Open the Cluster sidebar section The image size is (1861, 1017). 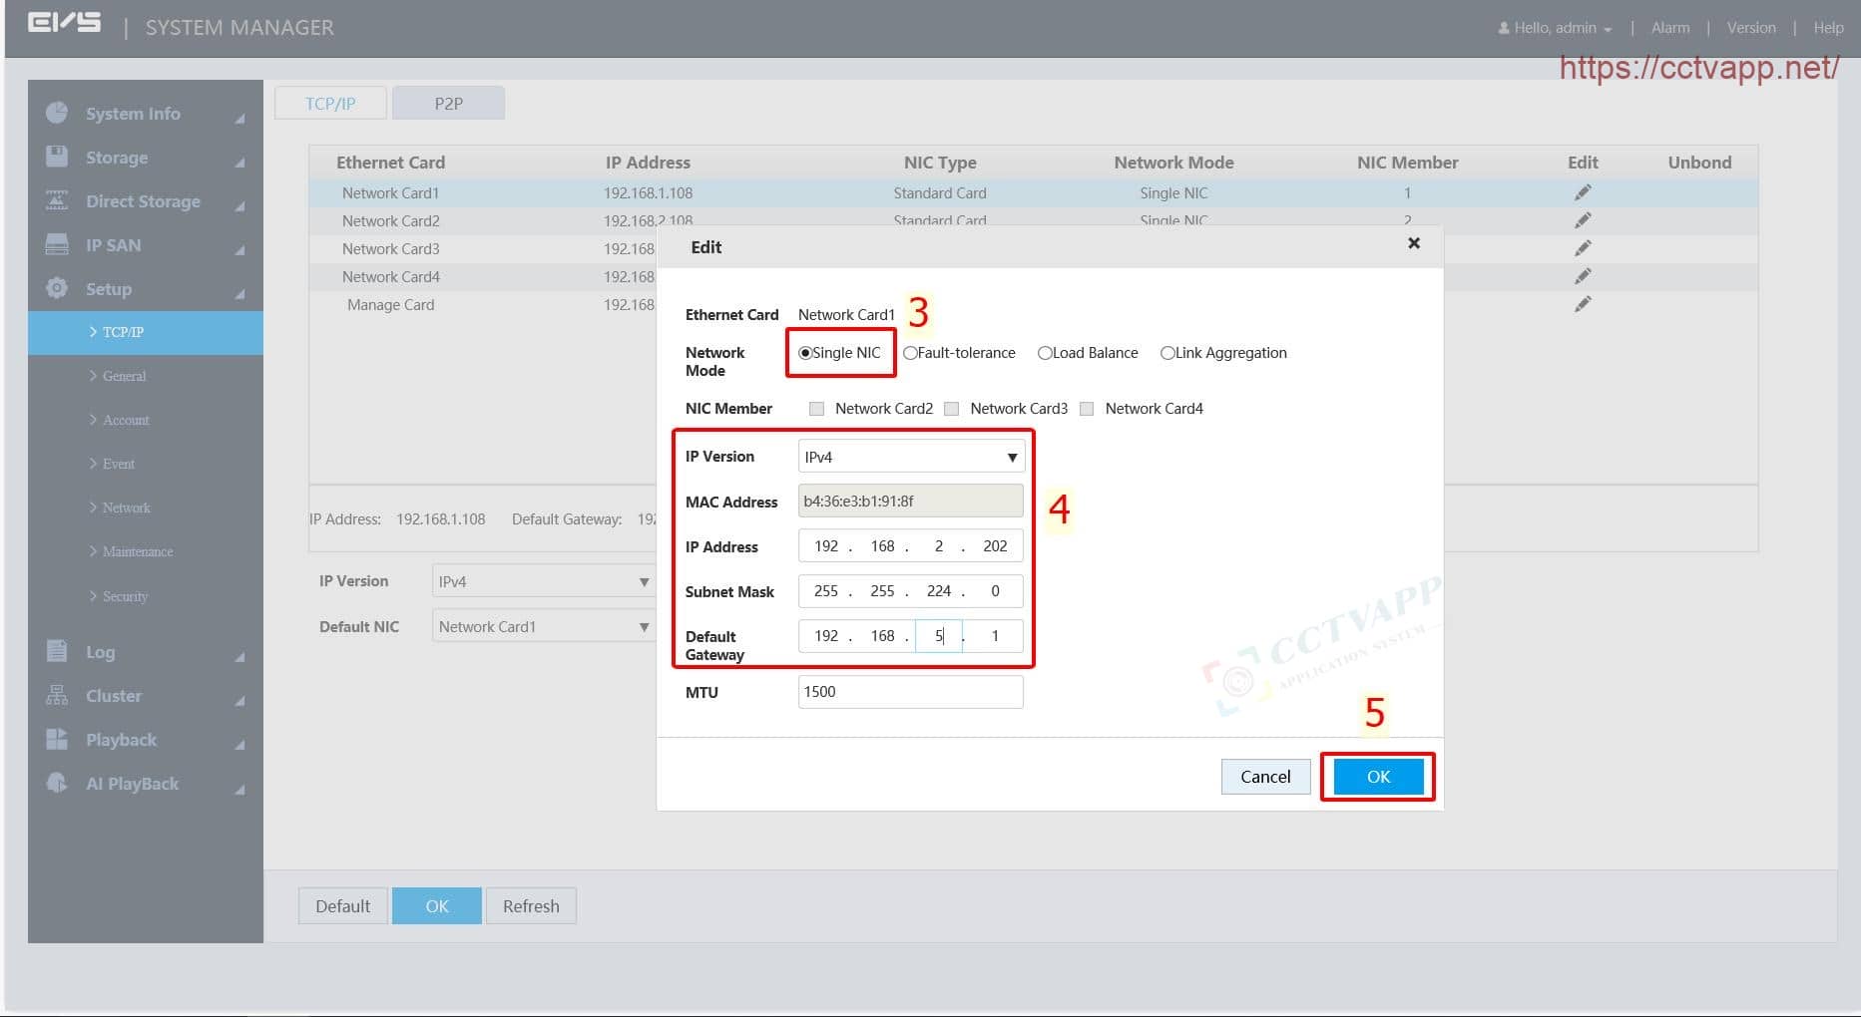(113, 696)
